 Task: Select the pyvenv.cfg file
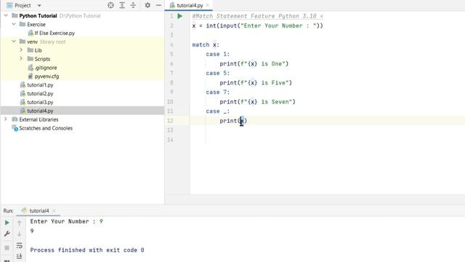(44, 76)
